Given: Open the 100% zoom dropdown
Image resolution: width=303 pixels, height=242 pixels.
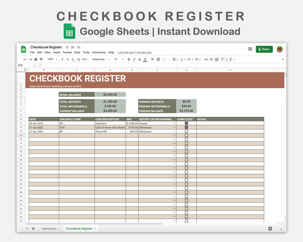Looking at the screenshot, I should point(52,59).
